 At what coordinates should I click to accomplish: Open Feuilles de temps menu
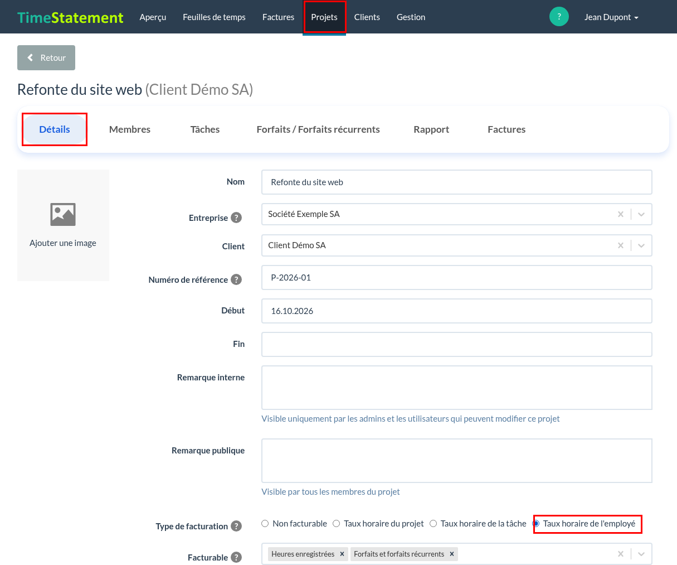click(214, 17)
